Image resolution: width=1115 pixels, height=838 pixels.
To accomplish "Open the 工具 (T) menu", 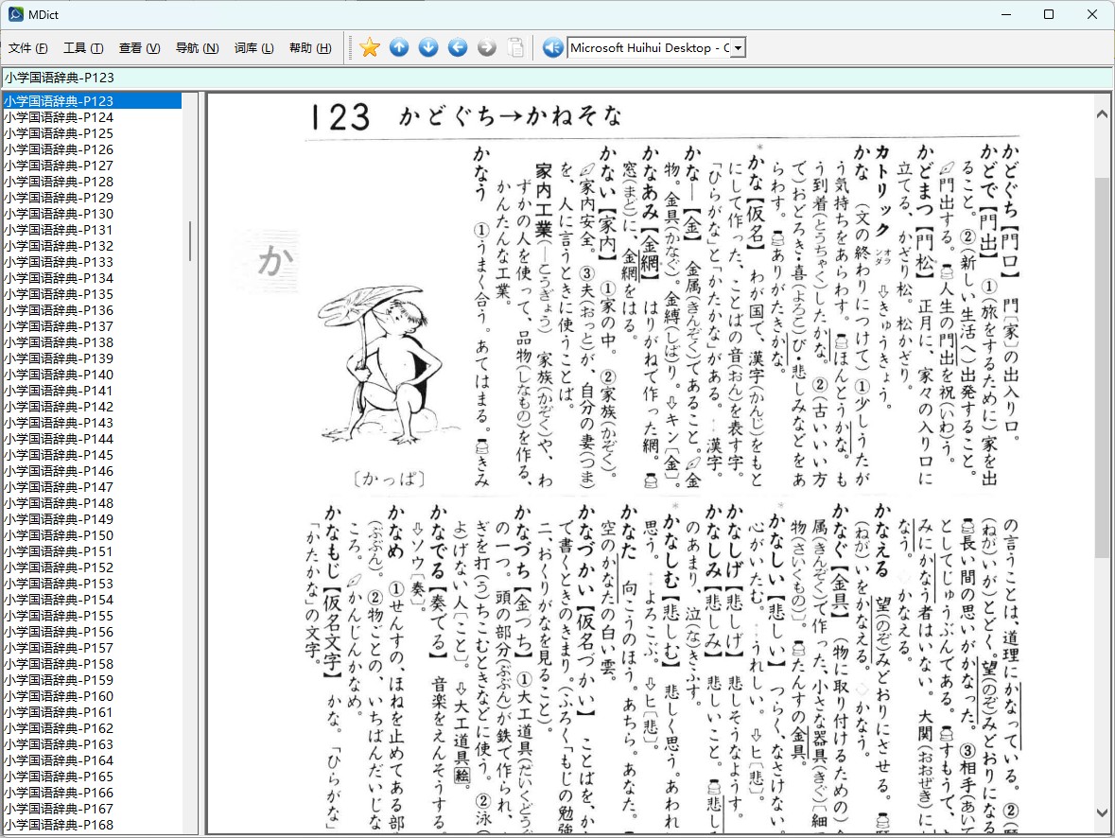I will pos(83,47).
